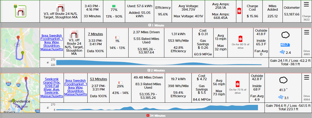Screen dimensions: 312x118
Task: Open the Providence route map thumbnail
Action: point(20,92)
